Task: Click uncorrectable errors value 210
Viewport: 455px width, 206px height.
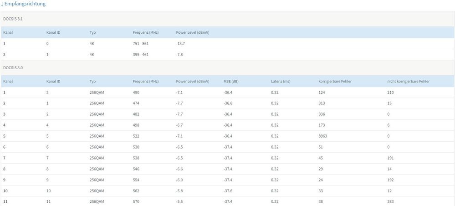Action: tap(390, 93)
